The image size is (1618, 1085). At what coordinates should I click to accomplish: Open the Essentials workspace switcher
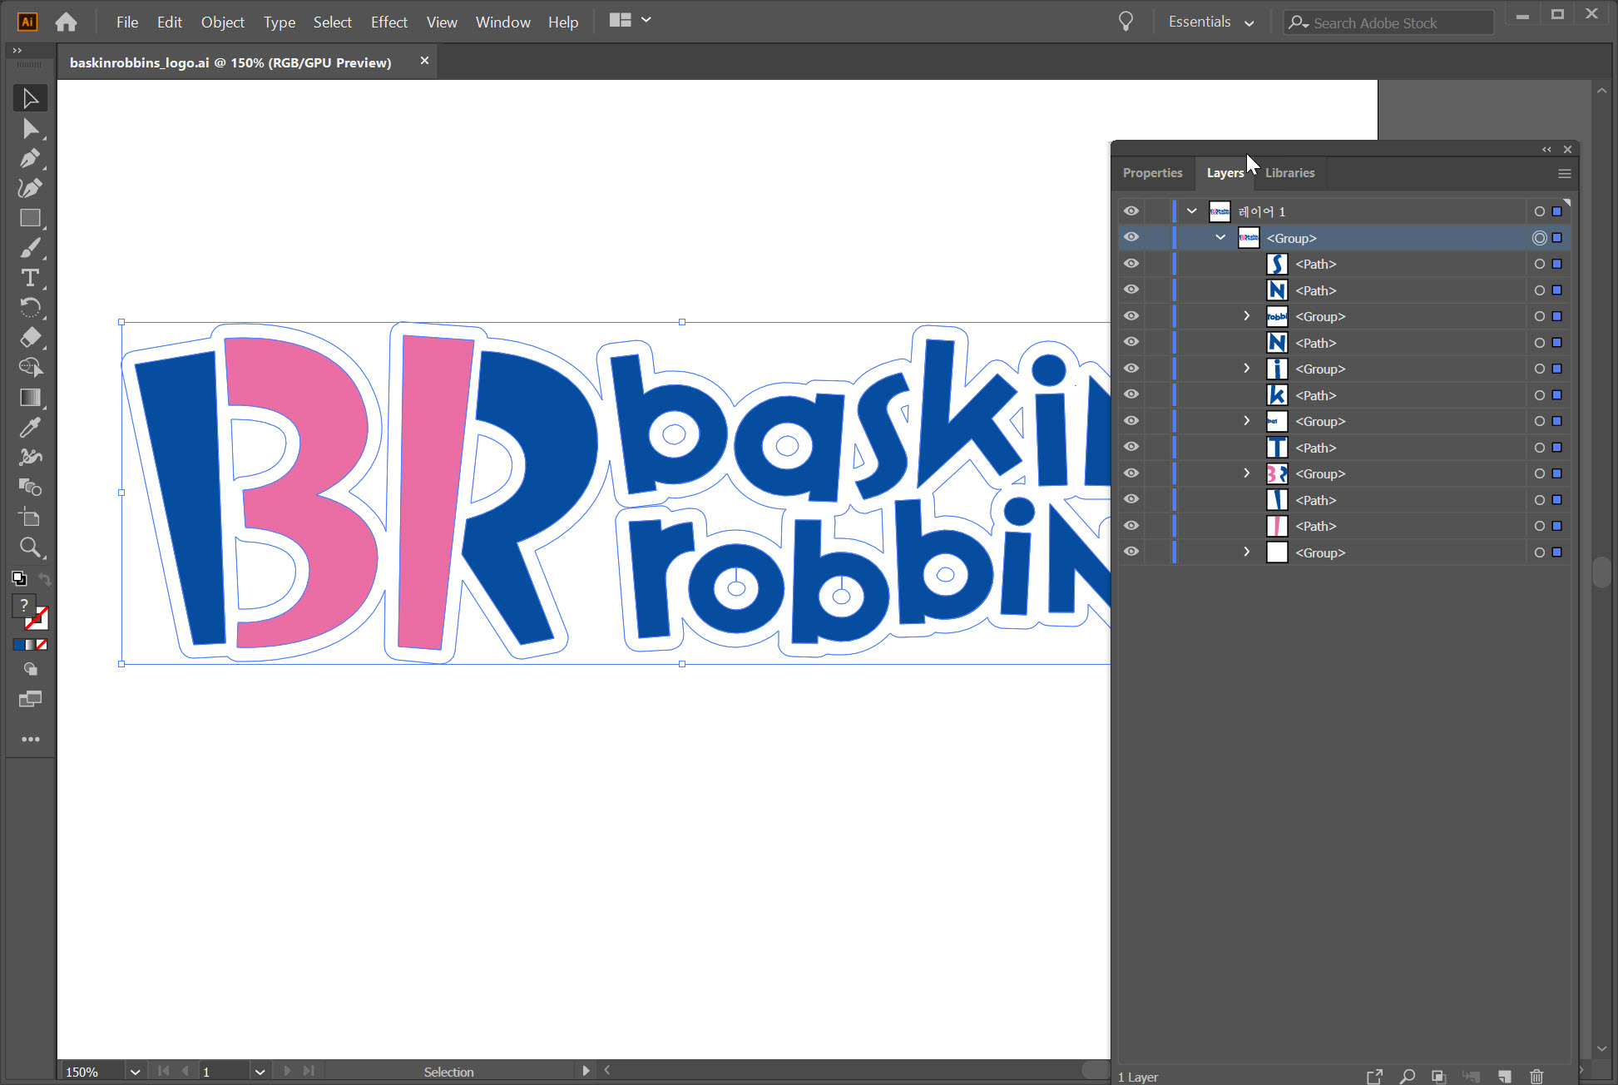1210,22
